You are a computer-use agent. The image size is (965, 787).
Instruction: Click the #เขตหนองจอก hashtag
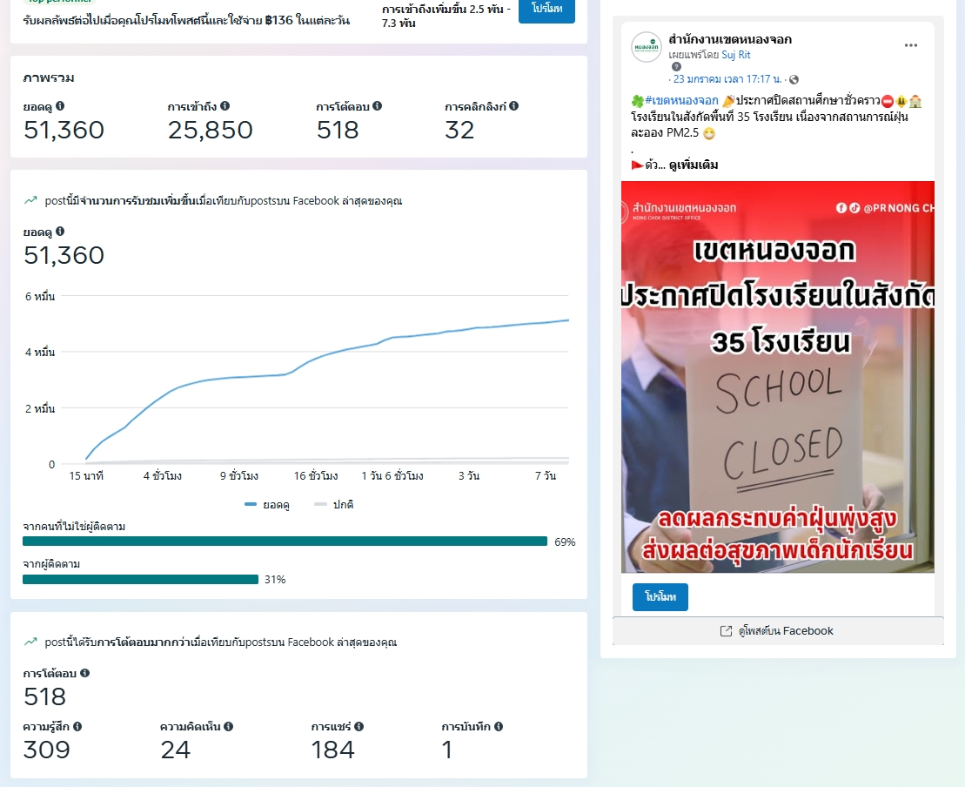click(681, 100)
